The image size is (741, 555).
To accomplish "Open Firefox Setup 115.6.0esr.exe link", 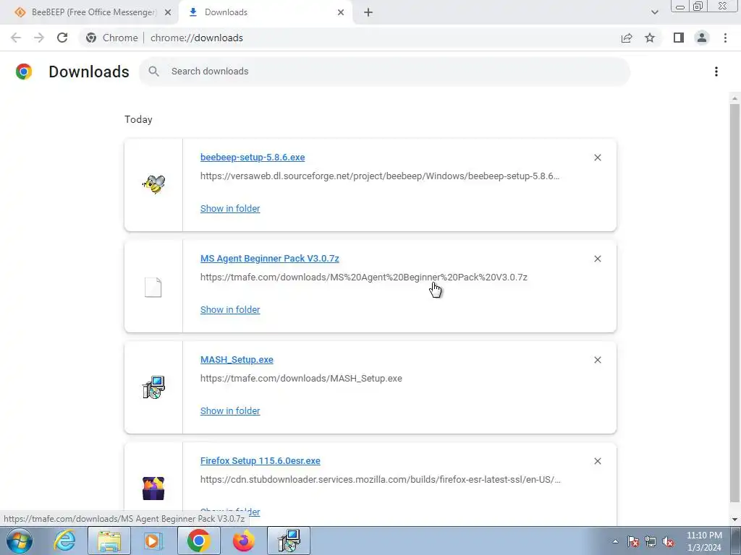I will pos(261,460).
